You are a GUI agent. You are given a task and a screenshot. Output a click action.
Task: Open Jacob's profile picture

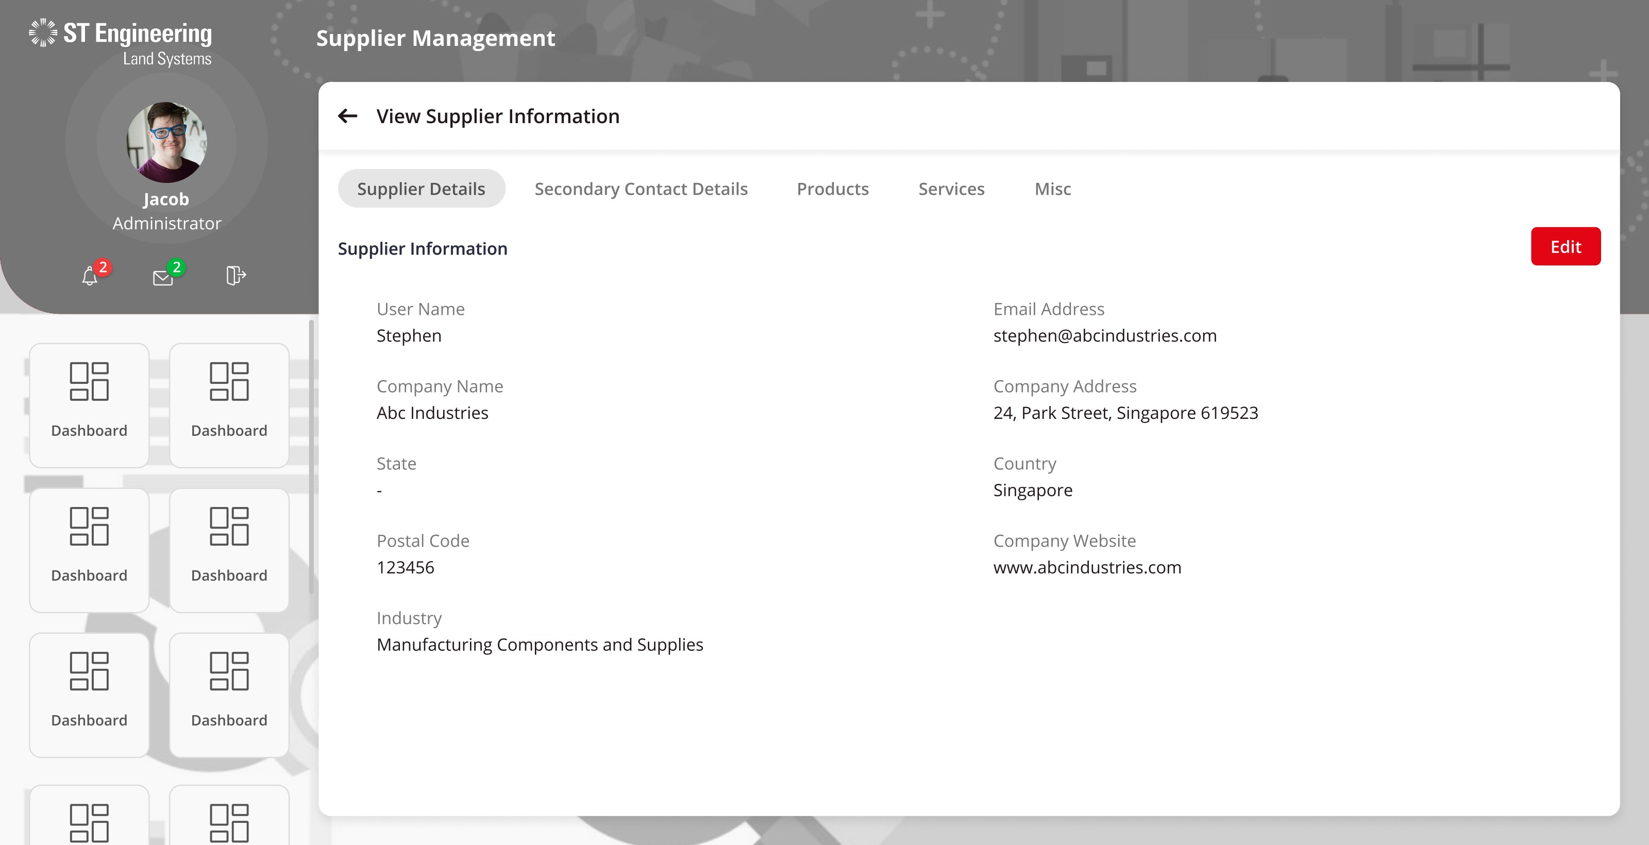(166, 142)
